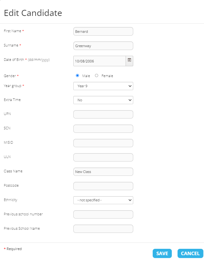Image resolution: width=204 pixels, height=259 pixels.
Task: Select the Female gender radio button
Action: tap(97, 76)
